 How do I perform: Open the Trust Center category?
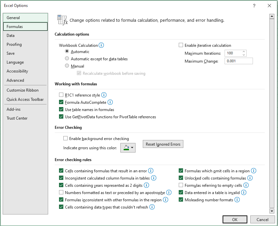pyautogui.click(x=25, y=118)
